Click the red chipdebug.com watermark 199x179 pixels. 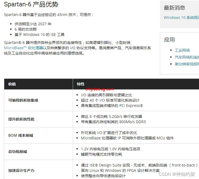pos(100,89)
